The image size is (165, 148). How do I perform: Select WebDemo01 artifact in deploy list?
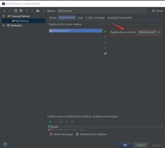pyautogui.click(x=76, y=31)
